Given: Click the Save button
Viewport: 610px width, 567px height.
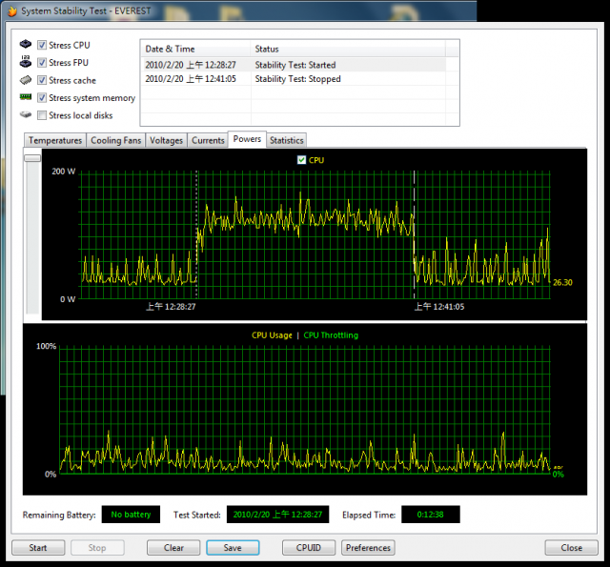Looking at the screenshot, I should [233, 548].
